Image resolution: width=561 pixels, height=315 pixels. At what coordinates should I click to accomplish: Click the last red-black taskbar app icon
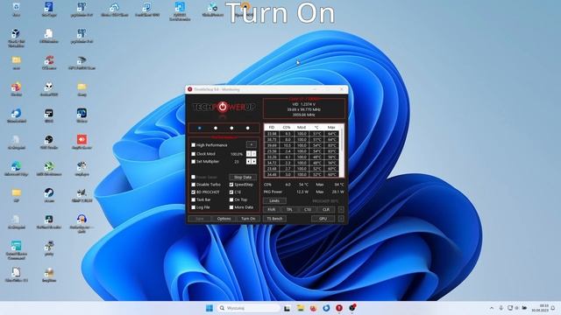pyautogui.click(x=352, y=308)
